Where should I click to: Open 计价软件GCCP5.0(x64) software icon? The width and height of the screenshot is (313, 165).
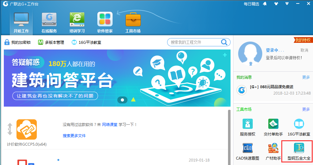pyautogui.click(x=27, y=129)
